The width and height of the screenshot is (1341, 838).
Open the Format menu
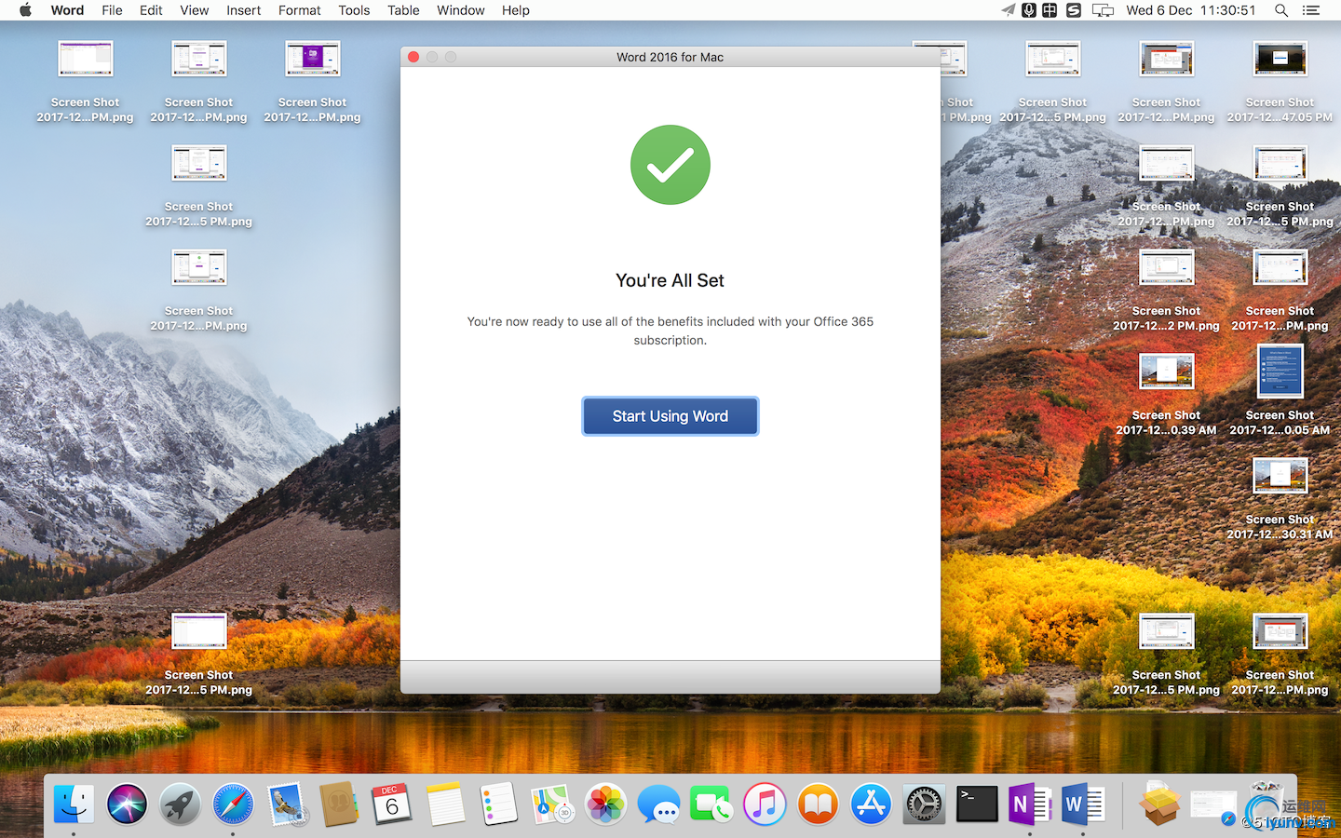point(299,10)
